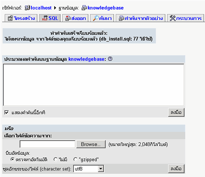Click the server icon beside localhost

[27, 8]
